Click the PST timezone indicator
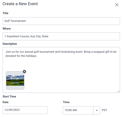 point(104,110)
